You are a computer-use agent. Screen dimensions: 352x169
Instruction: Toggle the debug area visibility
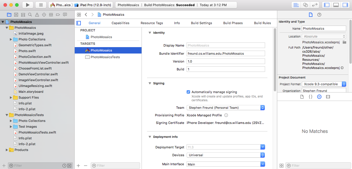click(x=336, y=5)
